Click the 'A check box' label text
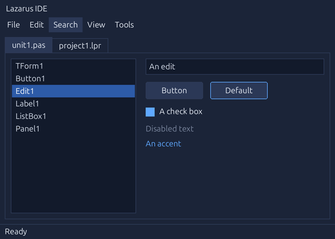The image size is (335, 239). pos(181,112)
